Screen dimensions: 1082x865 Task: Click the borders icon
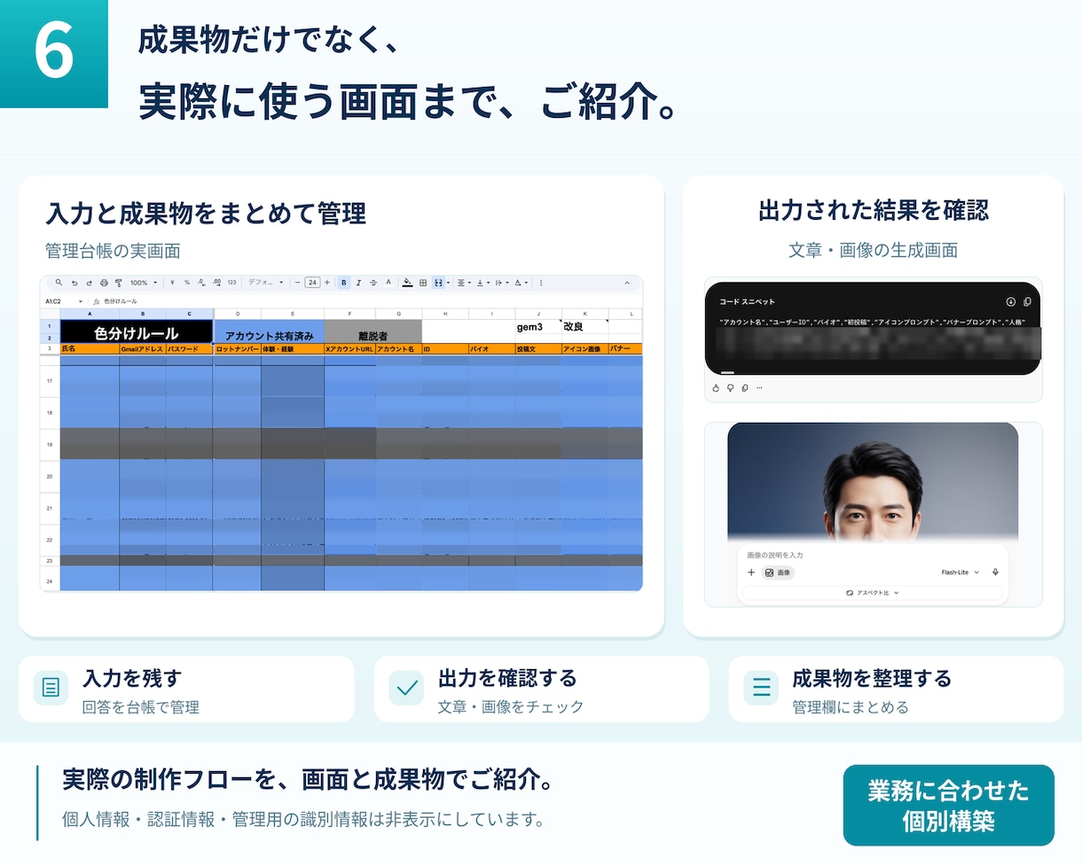[x=423, y=283]
